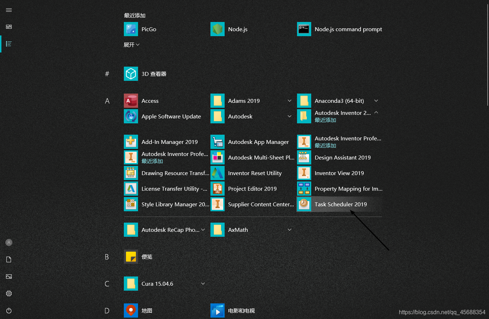Open Node.js command prompt icon
Image resolution: width=489 pixels, height=319 pixels.
coord(304,29)
